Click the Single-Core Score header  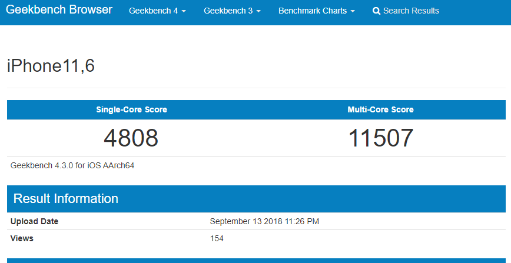[132, 109]
